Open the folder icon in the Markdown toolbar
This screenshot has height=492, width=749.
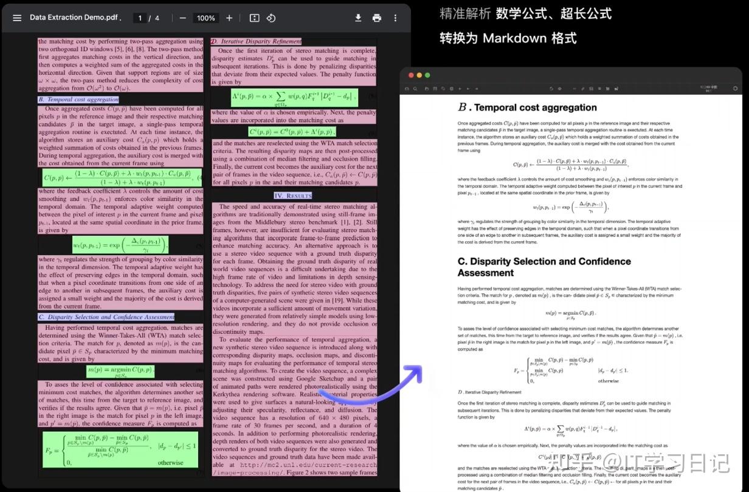tap(427, 89)
